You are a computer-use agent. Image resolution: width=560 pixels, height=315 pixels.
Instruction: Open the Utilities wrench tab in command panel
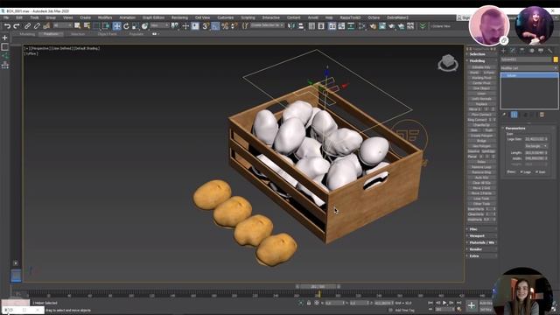pyautogui.click(x=550, y=51)
